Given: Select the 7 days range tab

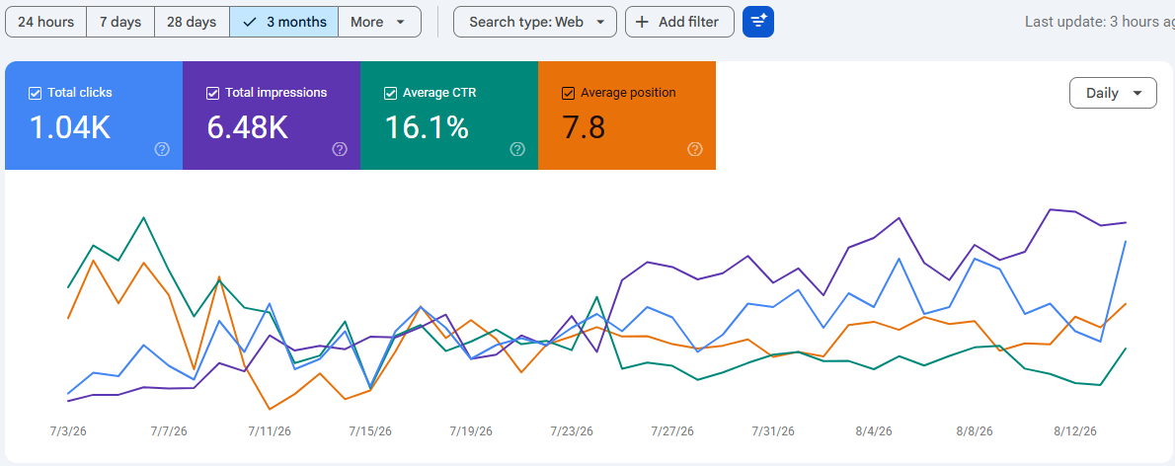Looking at the screenshot, I should pos(120,22).
